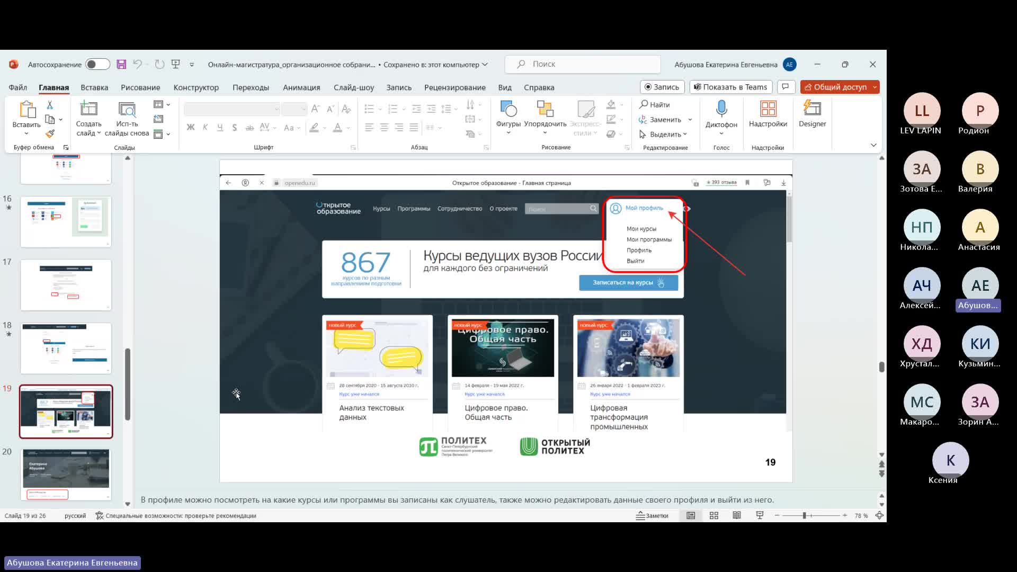The height and width of the screenshot is (572, 1017).
Task: Click the Найти find button
Action: pyautogui.click(x=655, y=105)
